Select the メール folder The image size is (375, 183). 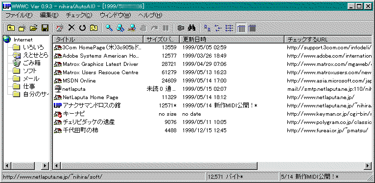(x=31, y=79)
